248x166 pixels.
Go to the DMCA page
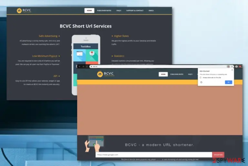[x=151, y=11]
